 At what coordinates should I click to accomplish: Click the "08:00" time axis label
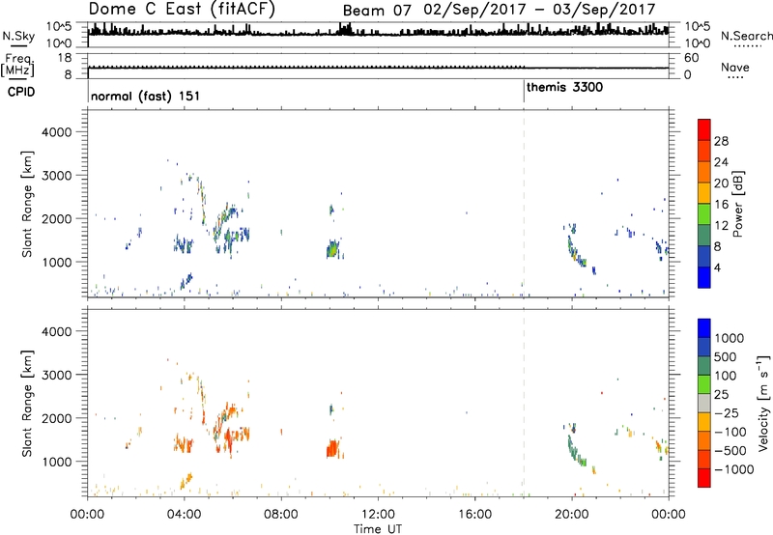point(281,515)
